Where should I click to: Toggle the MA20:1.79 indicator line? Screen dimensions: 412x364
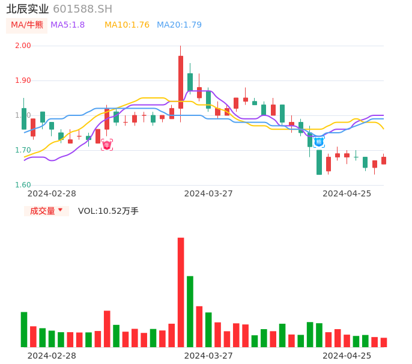(179, 25)
